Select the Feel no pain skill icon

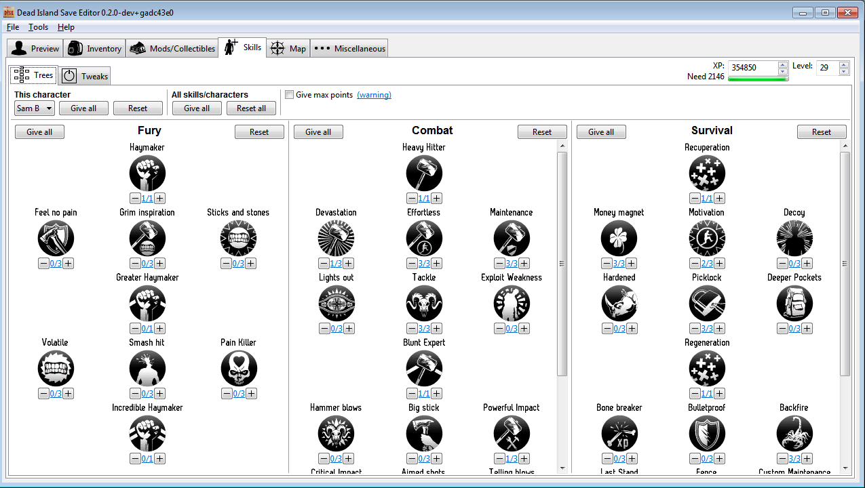coord(56,238)
